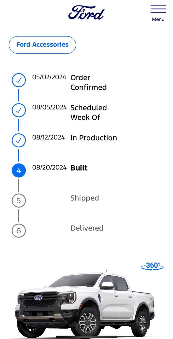Click the Scheduled Week Of text
173x339 pixels.
[89, 112]
